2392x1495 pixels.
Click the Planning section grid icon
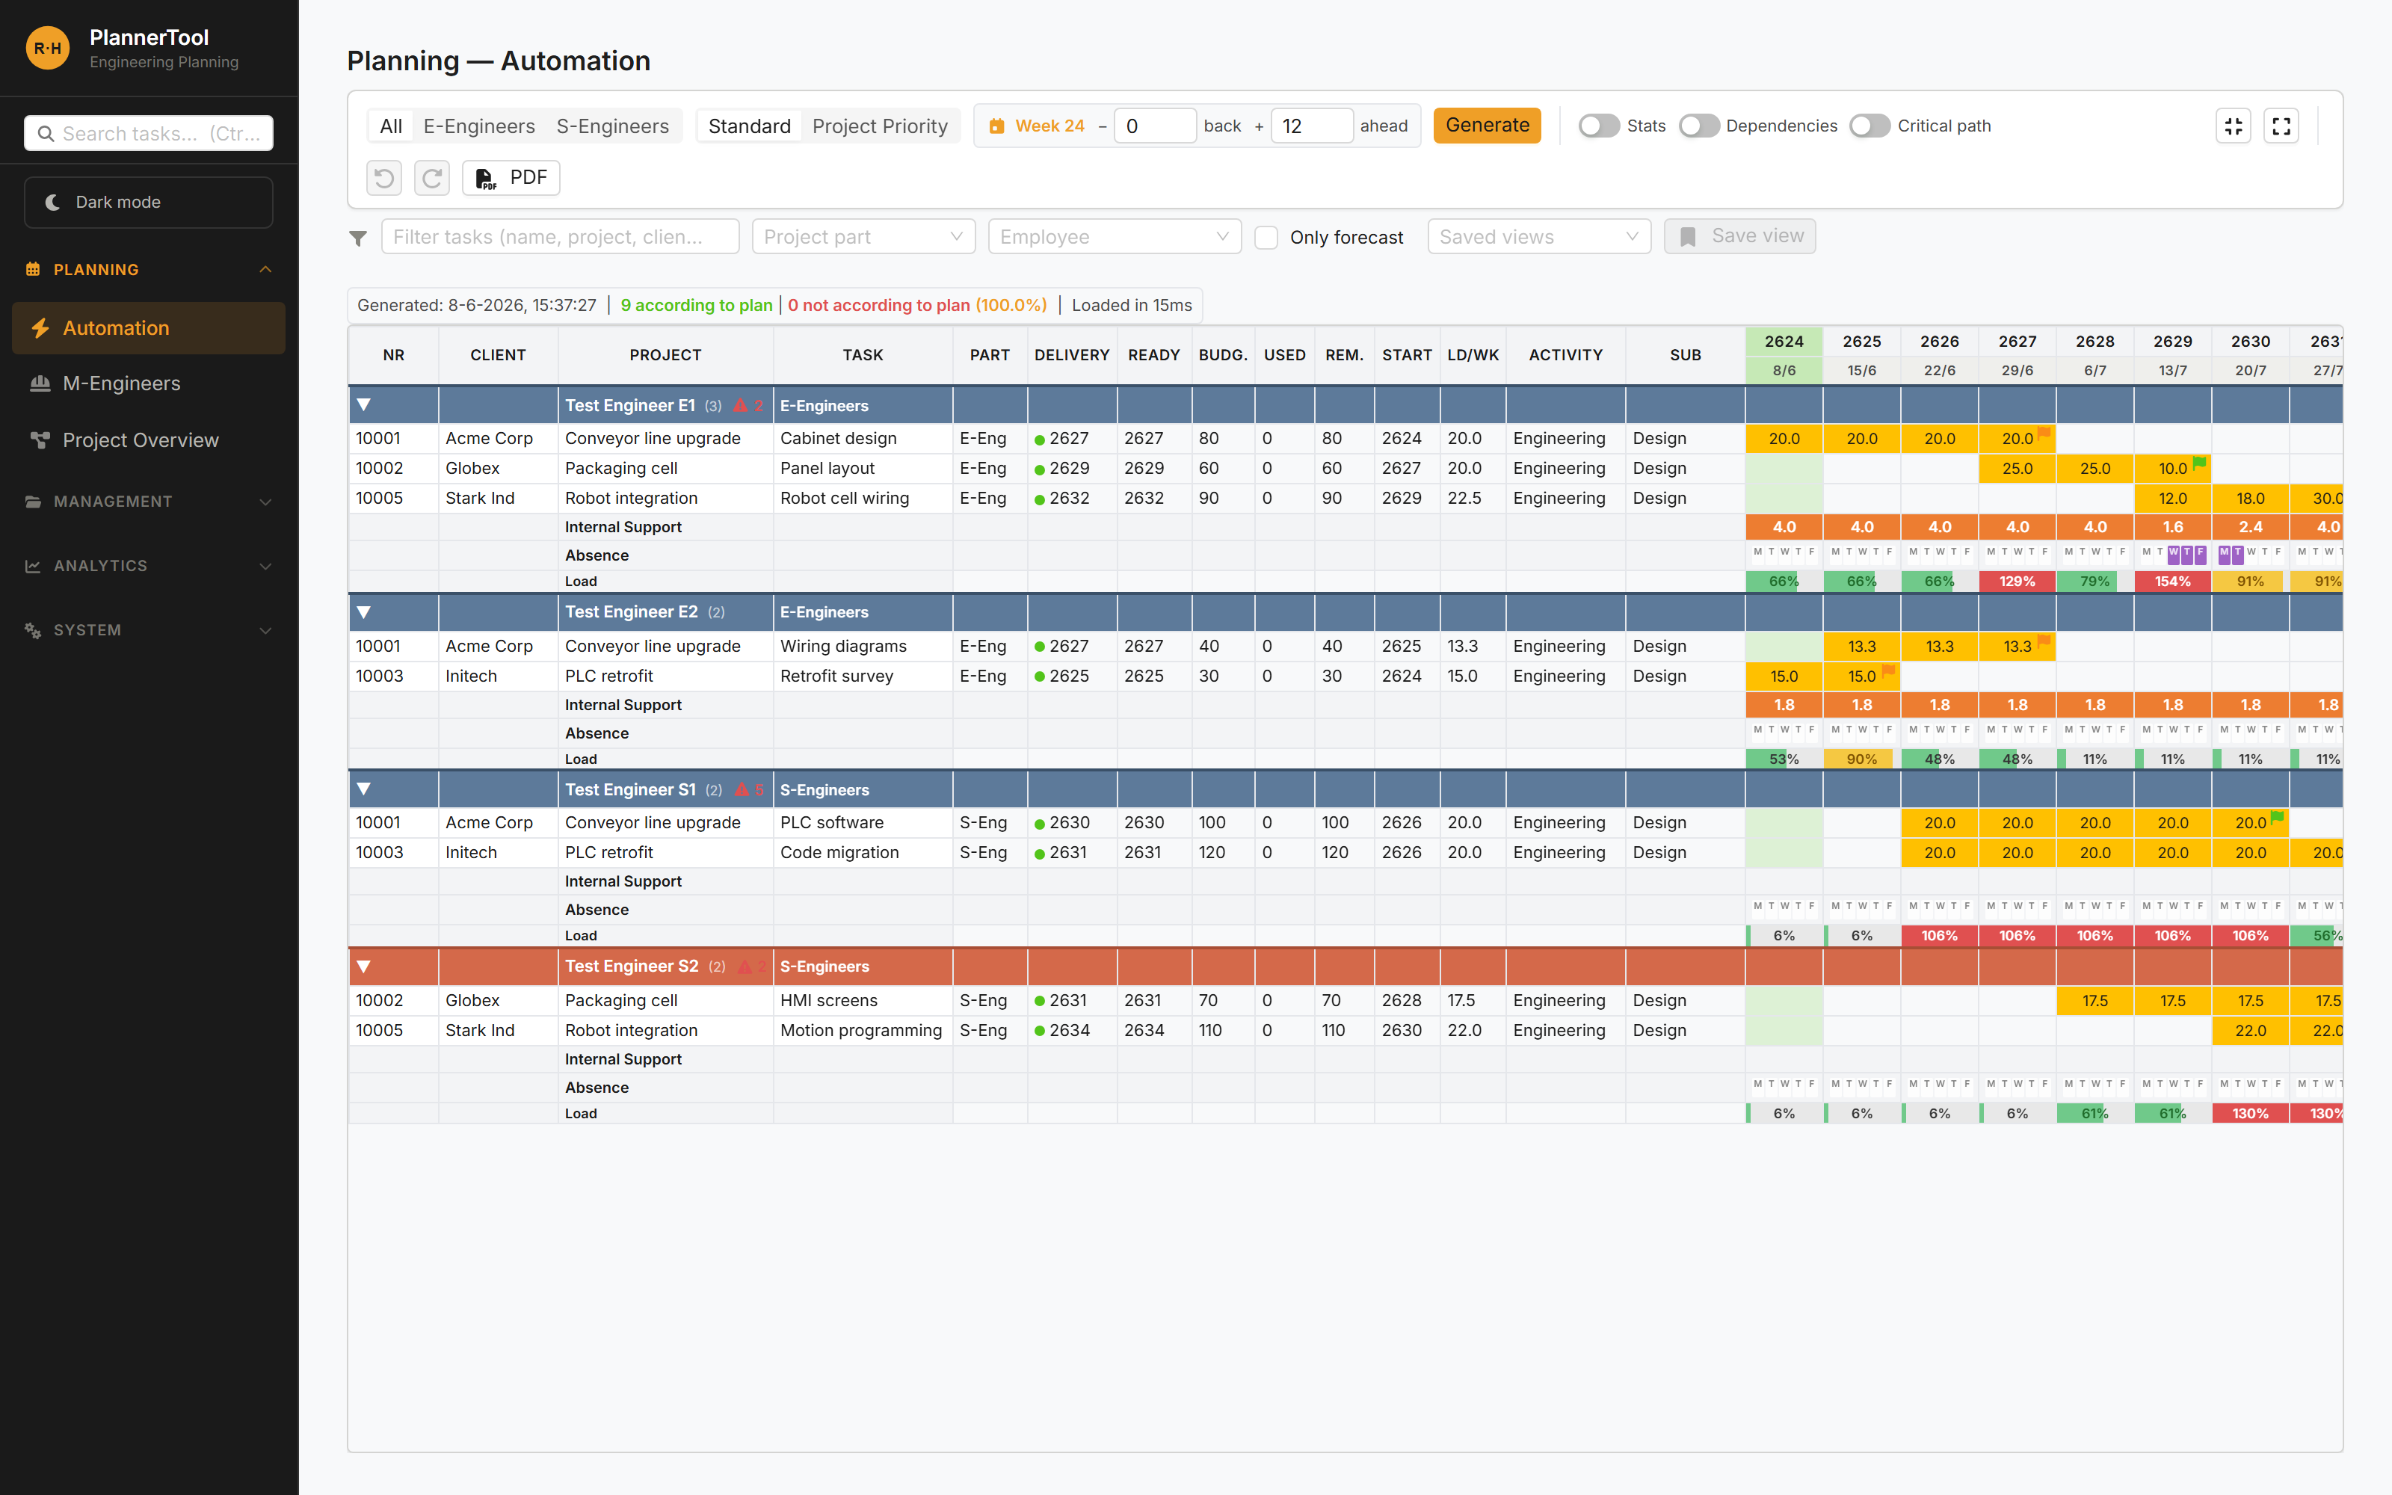pos(33,269)
